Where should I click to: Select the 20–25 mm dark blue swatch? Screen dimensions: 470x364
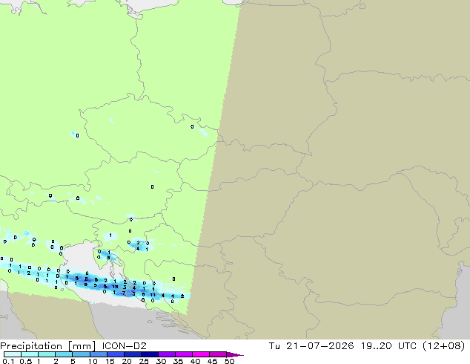pyautogui.click(x=132, y=354)
